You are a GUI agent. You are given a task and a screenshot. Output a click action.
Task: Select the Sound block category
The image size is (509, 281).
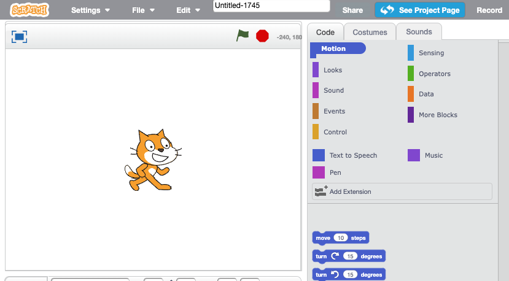pyautogui.click(x=328, y=90)
